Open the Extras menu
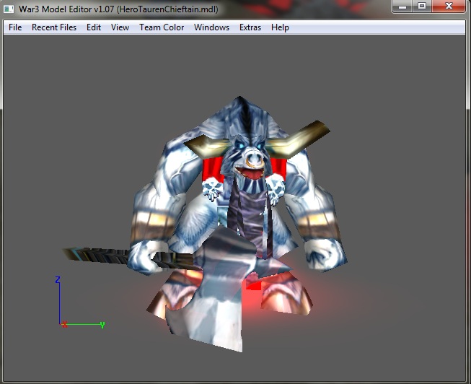This screenshot has width=471, height=384. (x=250, y=27)
